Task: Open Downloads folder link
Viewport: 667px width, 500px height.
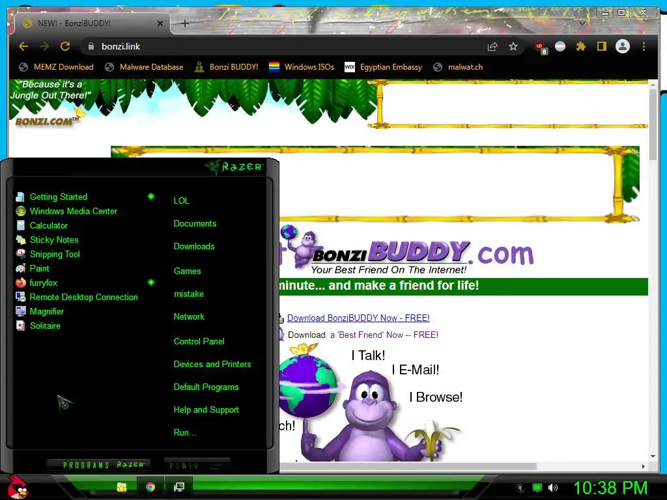Action: (194, 247)
